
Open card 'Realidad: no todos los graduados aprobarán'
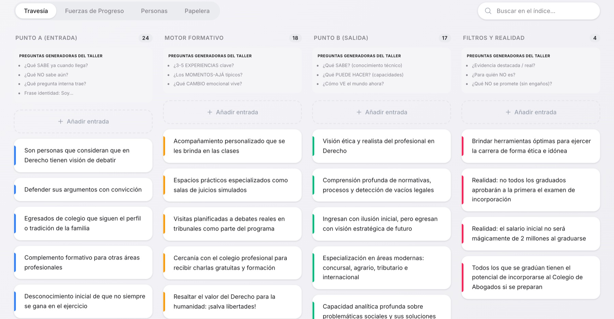(531, 190)
